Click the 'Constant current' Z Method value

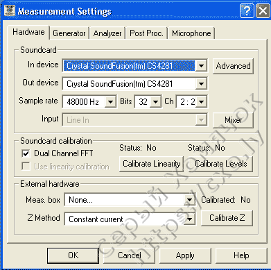pyautogui.click(x=96, y=219)
